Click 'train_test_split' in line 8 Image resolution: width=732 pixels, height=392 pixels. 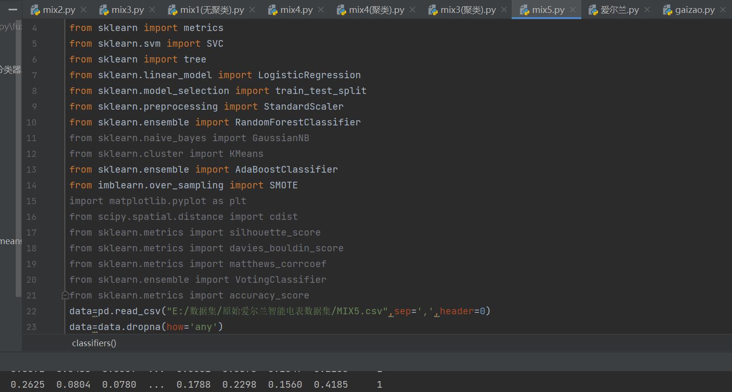pyautogui.click(x=321, y=91)
